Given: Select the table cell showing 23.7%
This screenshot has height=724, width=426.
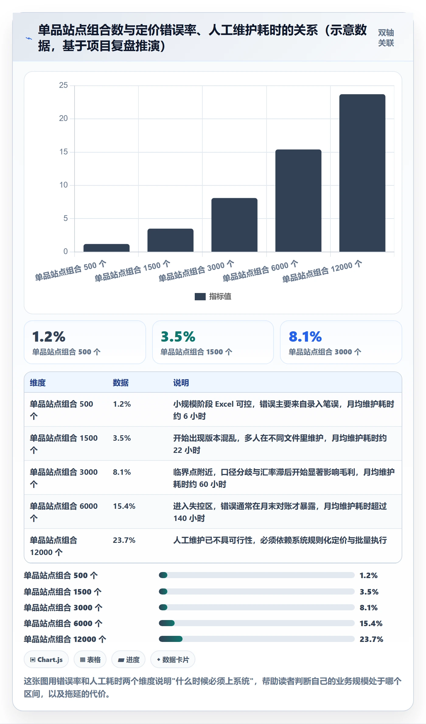Looking at the screenshot, I should coord(124,540).
